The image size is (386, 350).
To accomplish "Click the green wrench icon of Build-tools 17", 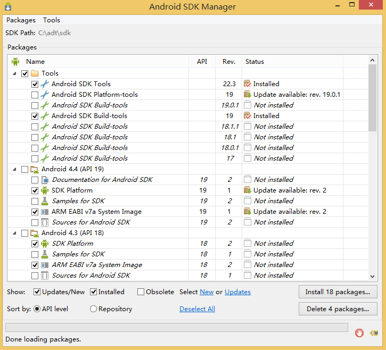I will [45, 159].
